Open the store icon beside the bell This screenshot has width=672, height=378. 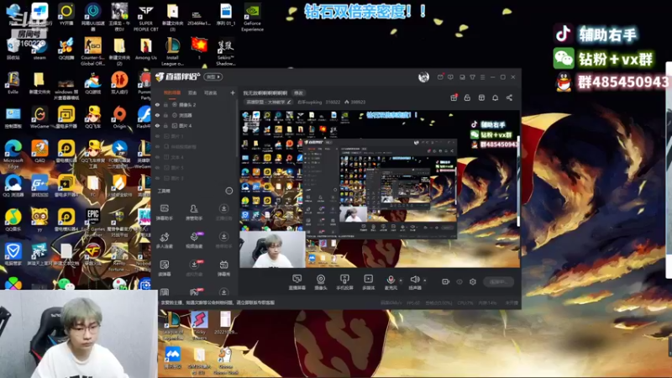[x=481, y=97]
